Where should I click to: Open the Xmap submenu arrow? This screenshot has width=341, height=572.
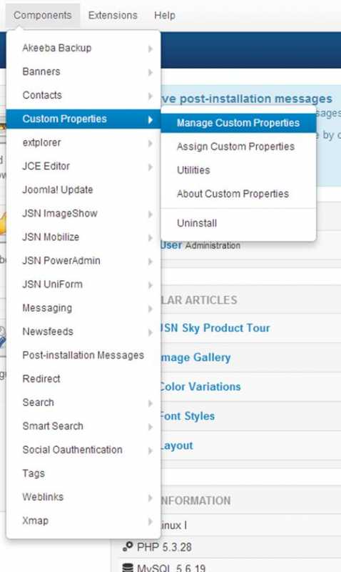click(x=151, y=521)
